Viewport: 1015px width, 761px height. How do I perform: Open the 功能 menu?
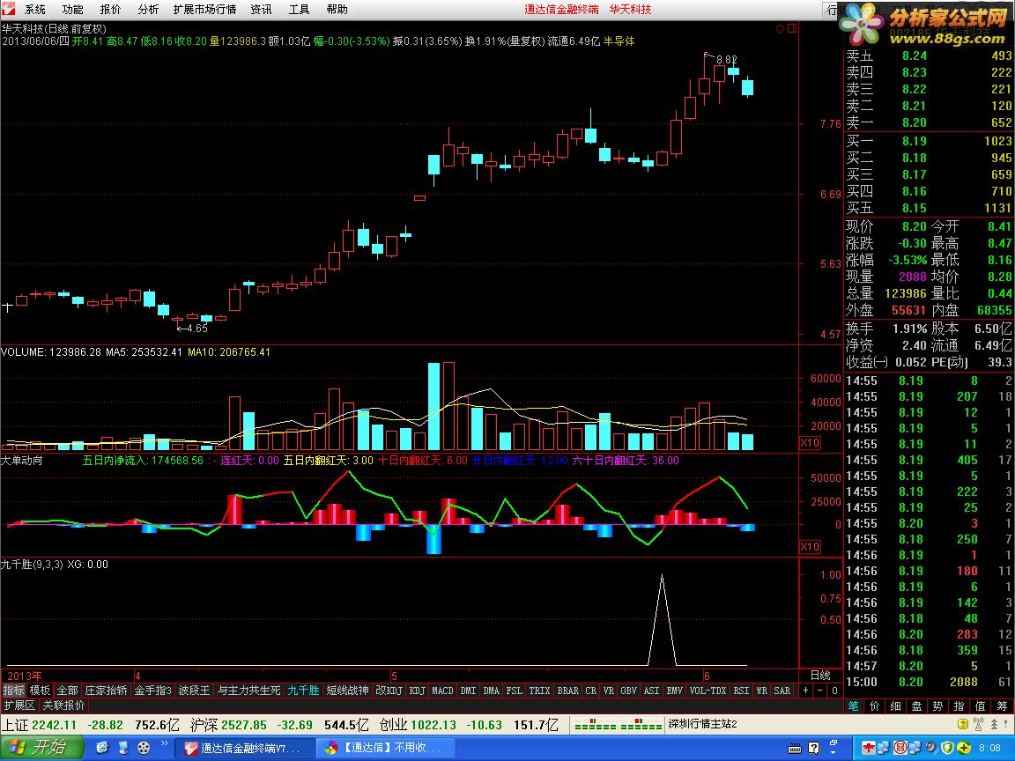pos(72,9)
